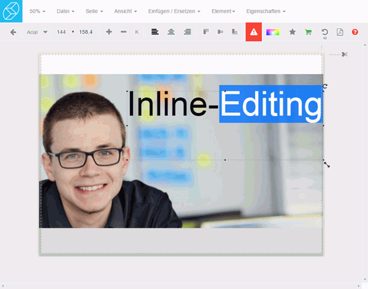Image resolution: width=368 pixels, height=289 pixels.
Task: Align text left
Action: tap(155, 32)
